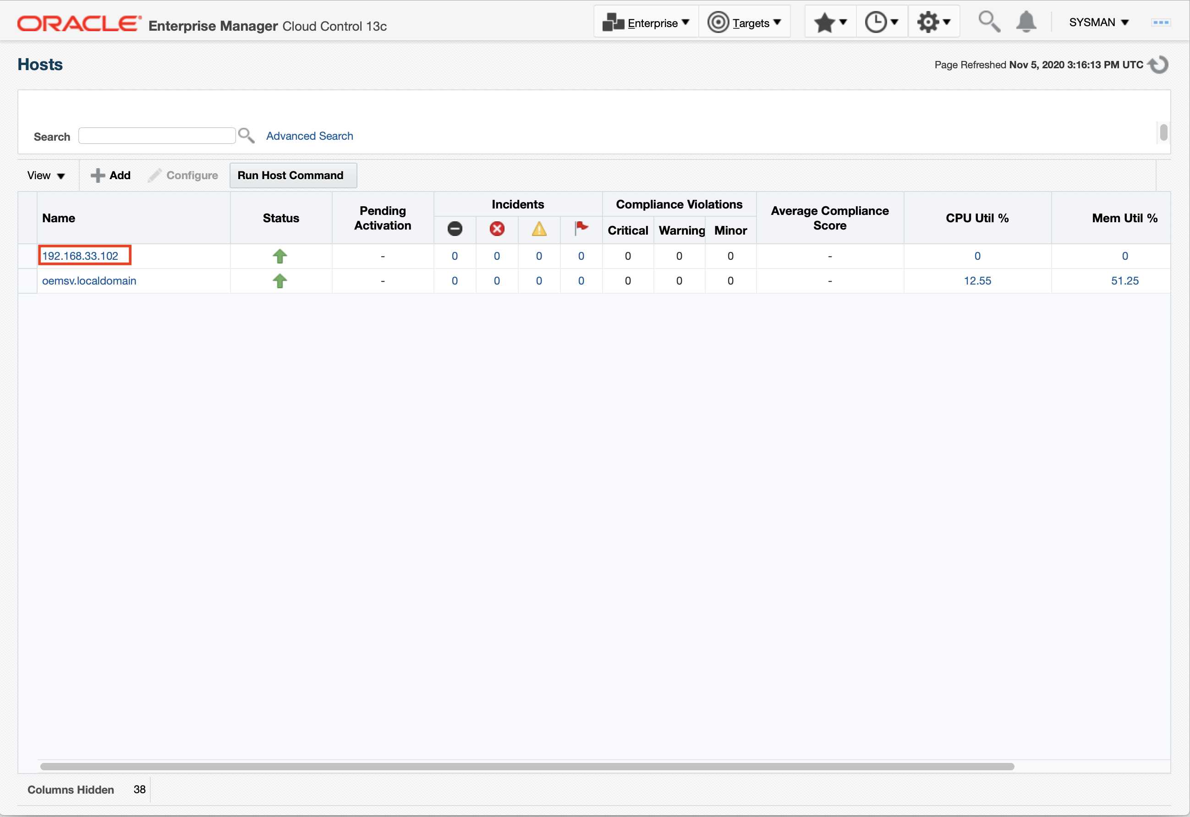Open the SYSMAN user menu
1190x817 pixels.
1099,22
